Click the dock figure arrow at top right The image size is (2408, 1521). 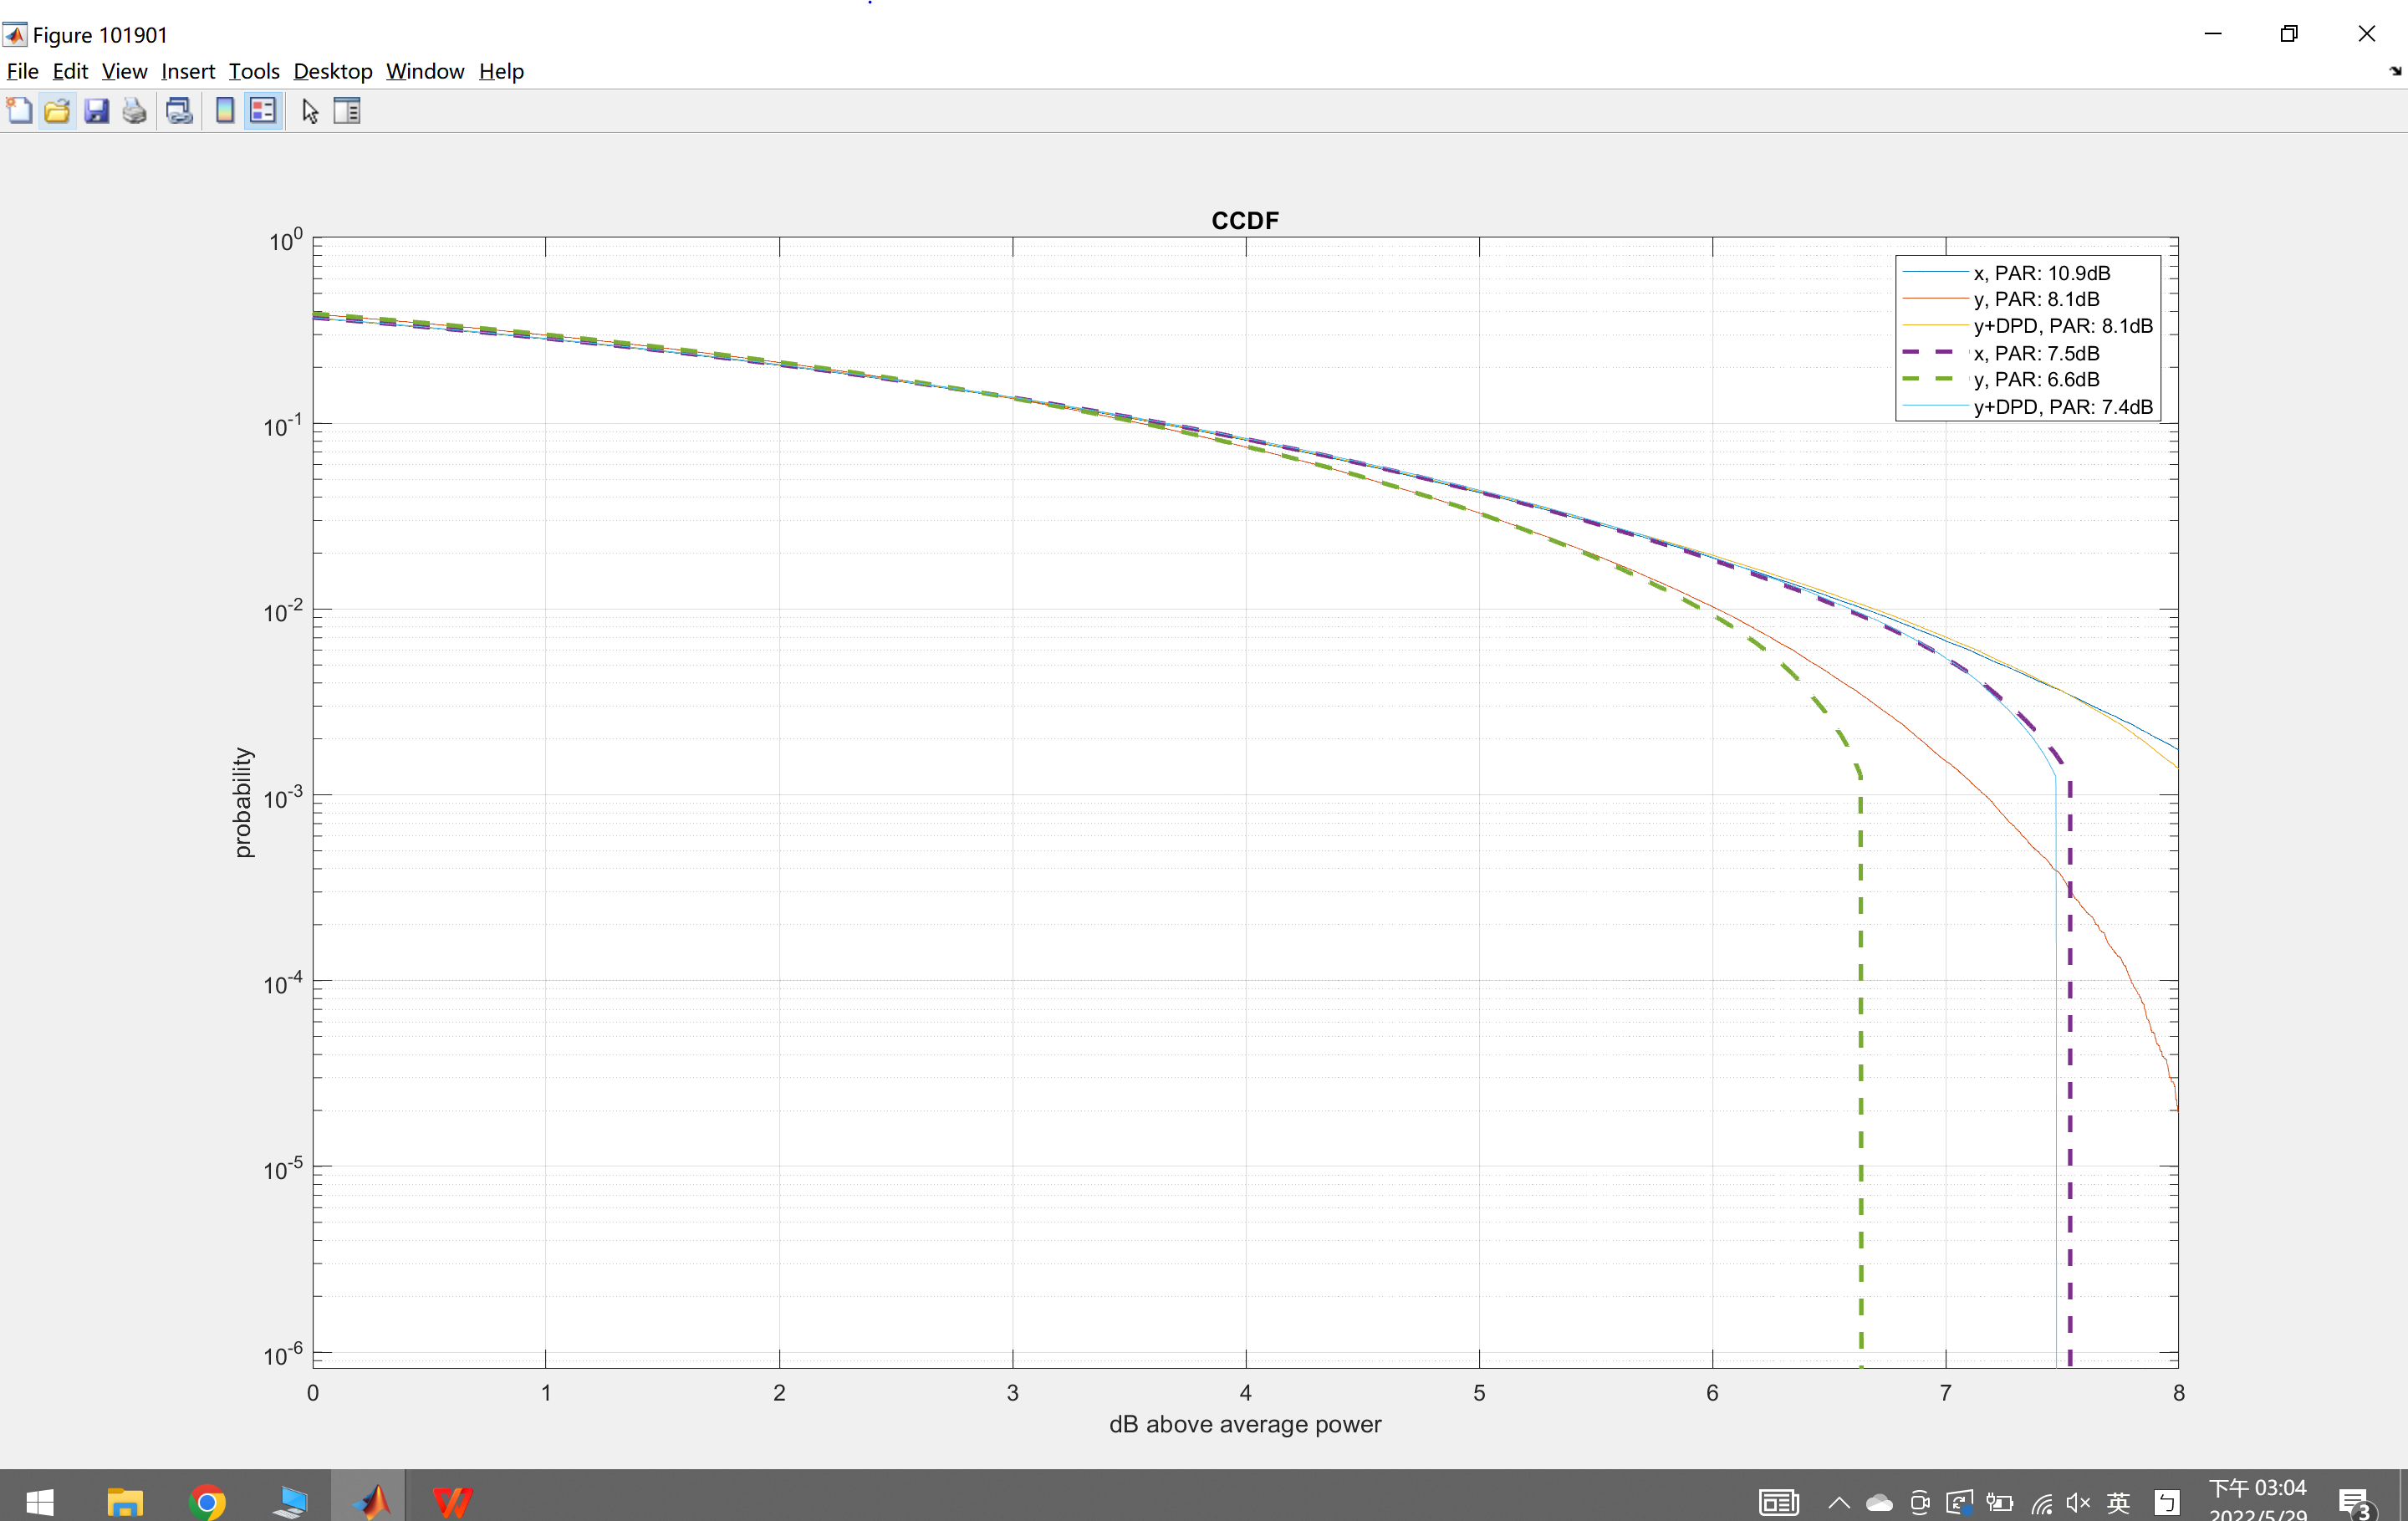point(2394,71)
